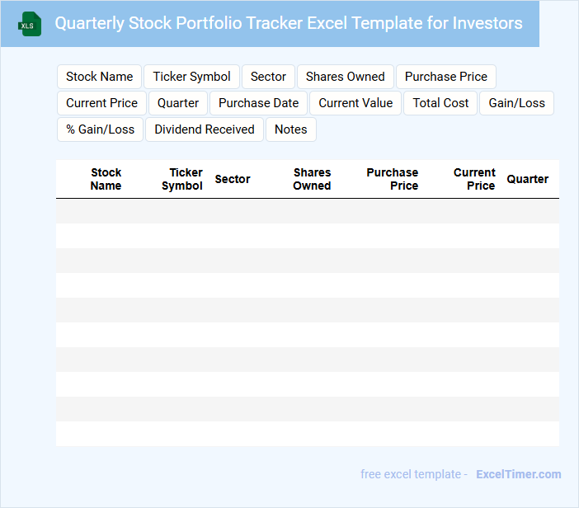The image size is (579, 508).
Task: Choose the Shares Owned tag
Action: (345, 77)
